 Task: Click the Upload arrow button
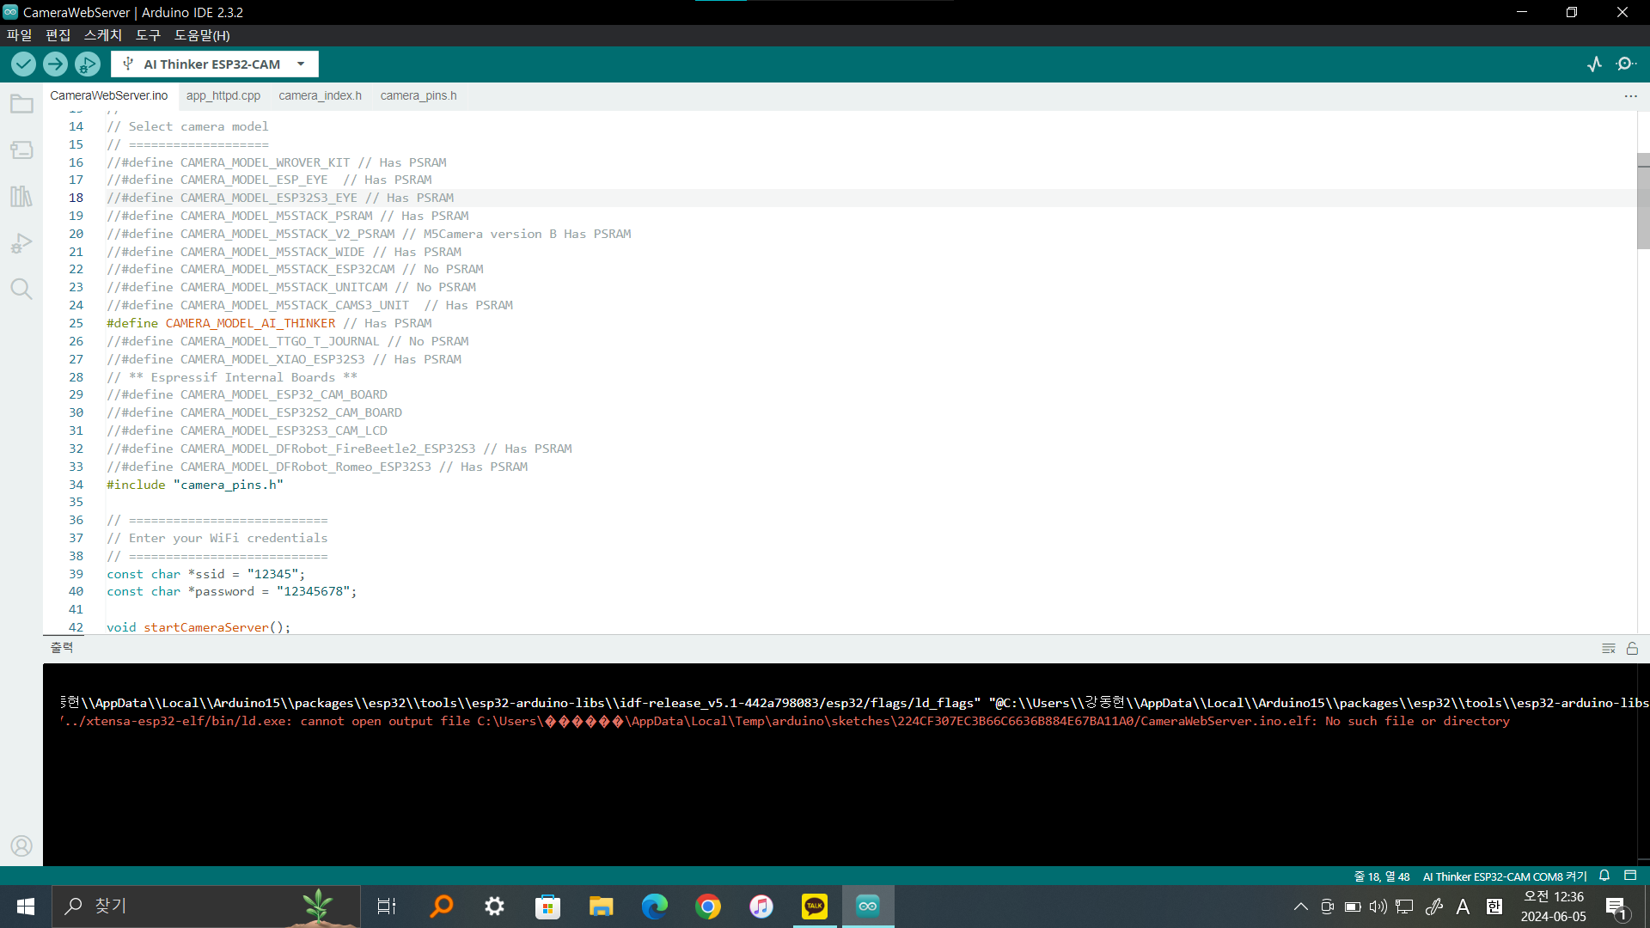(x=55, y=64)
